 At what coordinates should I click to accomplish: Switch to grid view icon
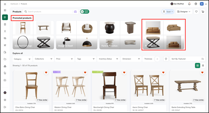[x=197, y=66]
